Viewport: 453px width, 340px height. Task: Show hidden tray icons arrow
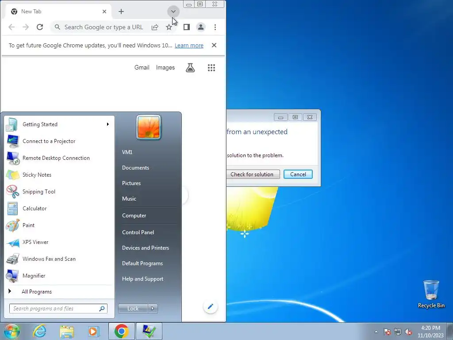[x=376, y=332]
